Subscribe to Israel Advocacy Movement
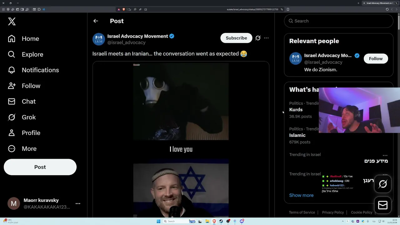Screen dimensions: 400x225 click(236, 38)
